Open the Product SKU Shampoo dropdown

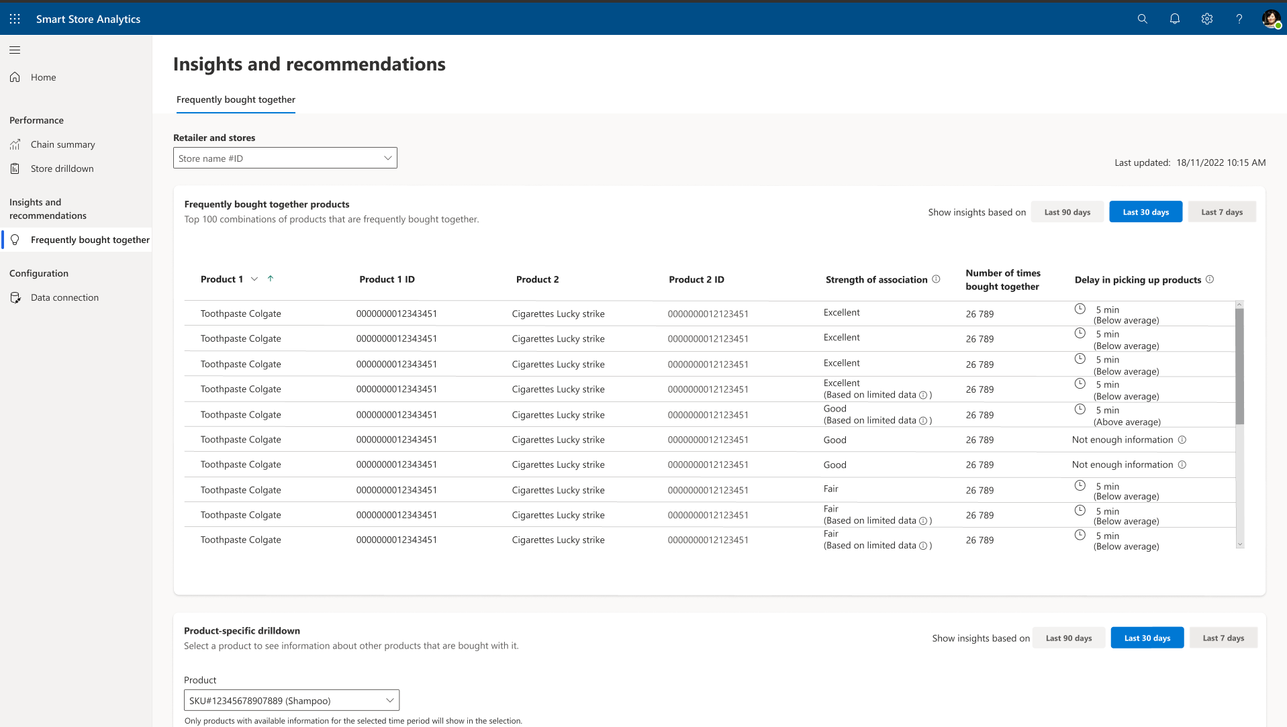(x=291, y=700)
